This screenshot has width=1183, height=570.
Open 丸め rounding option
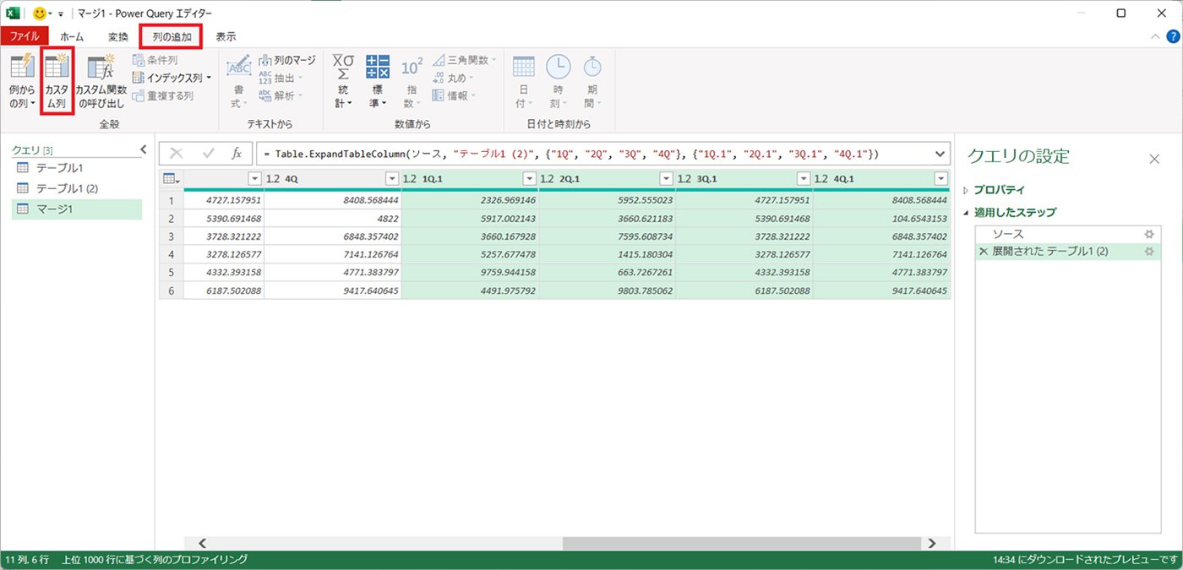coord(452,78)
